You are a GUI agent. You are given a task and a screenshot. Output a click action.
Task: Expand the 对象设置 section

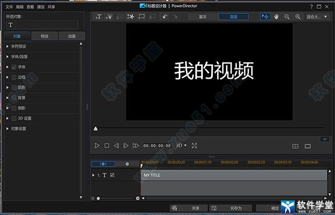point(7,129)
